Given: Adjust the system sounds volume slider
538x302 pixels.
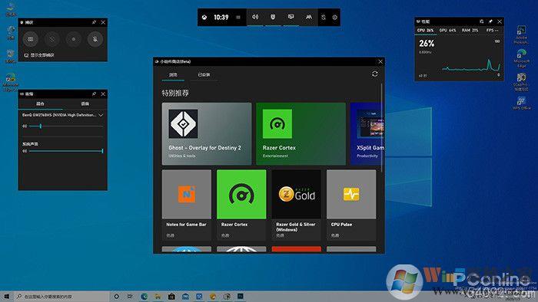Looking at the screenshot, I should pos(66,151).
